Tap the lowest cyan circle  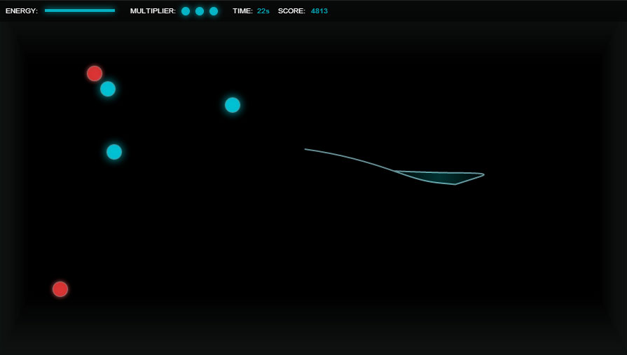click(114, 152)
